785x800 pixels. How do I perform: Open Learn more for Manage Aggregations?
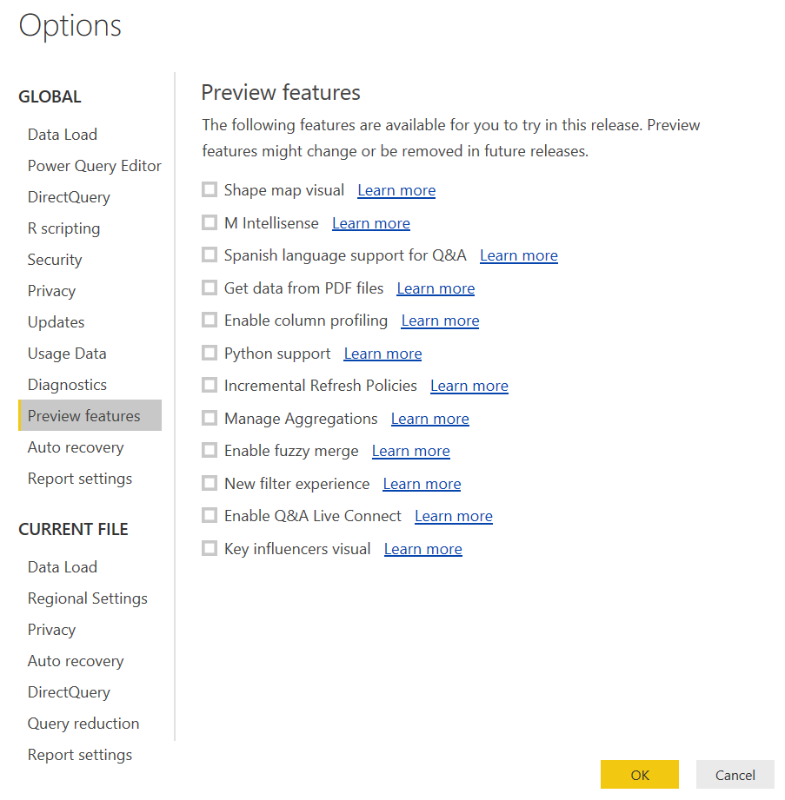tap(429, 418)
